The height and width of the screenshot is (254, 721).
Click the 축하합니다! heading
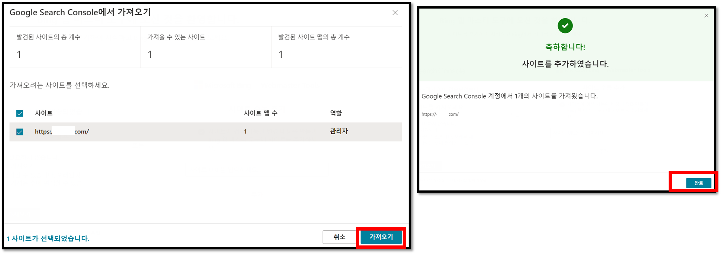[x=565, y=47]
